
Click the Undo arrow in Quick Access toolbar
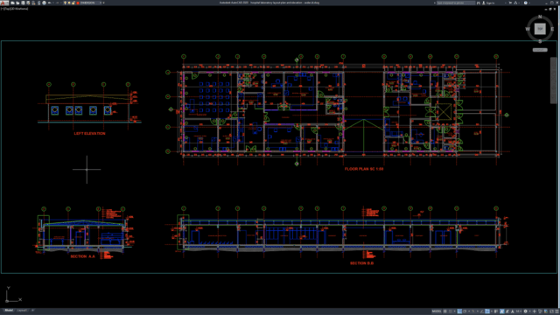50,3
